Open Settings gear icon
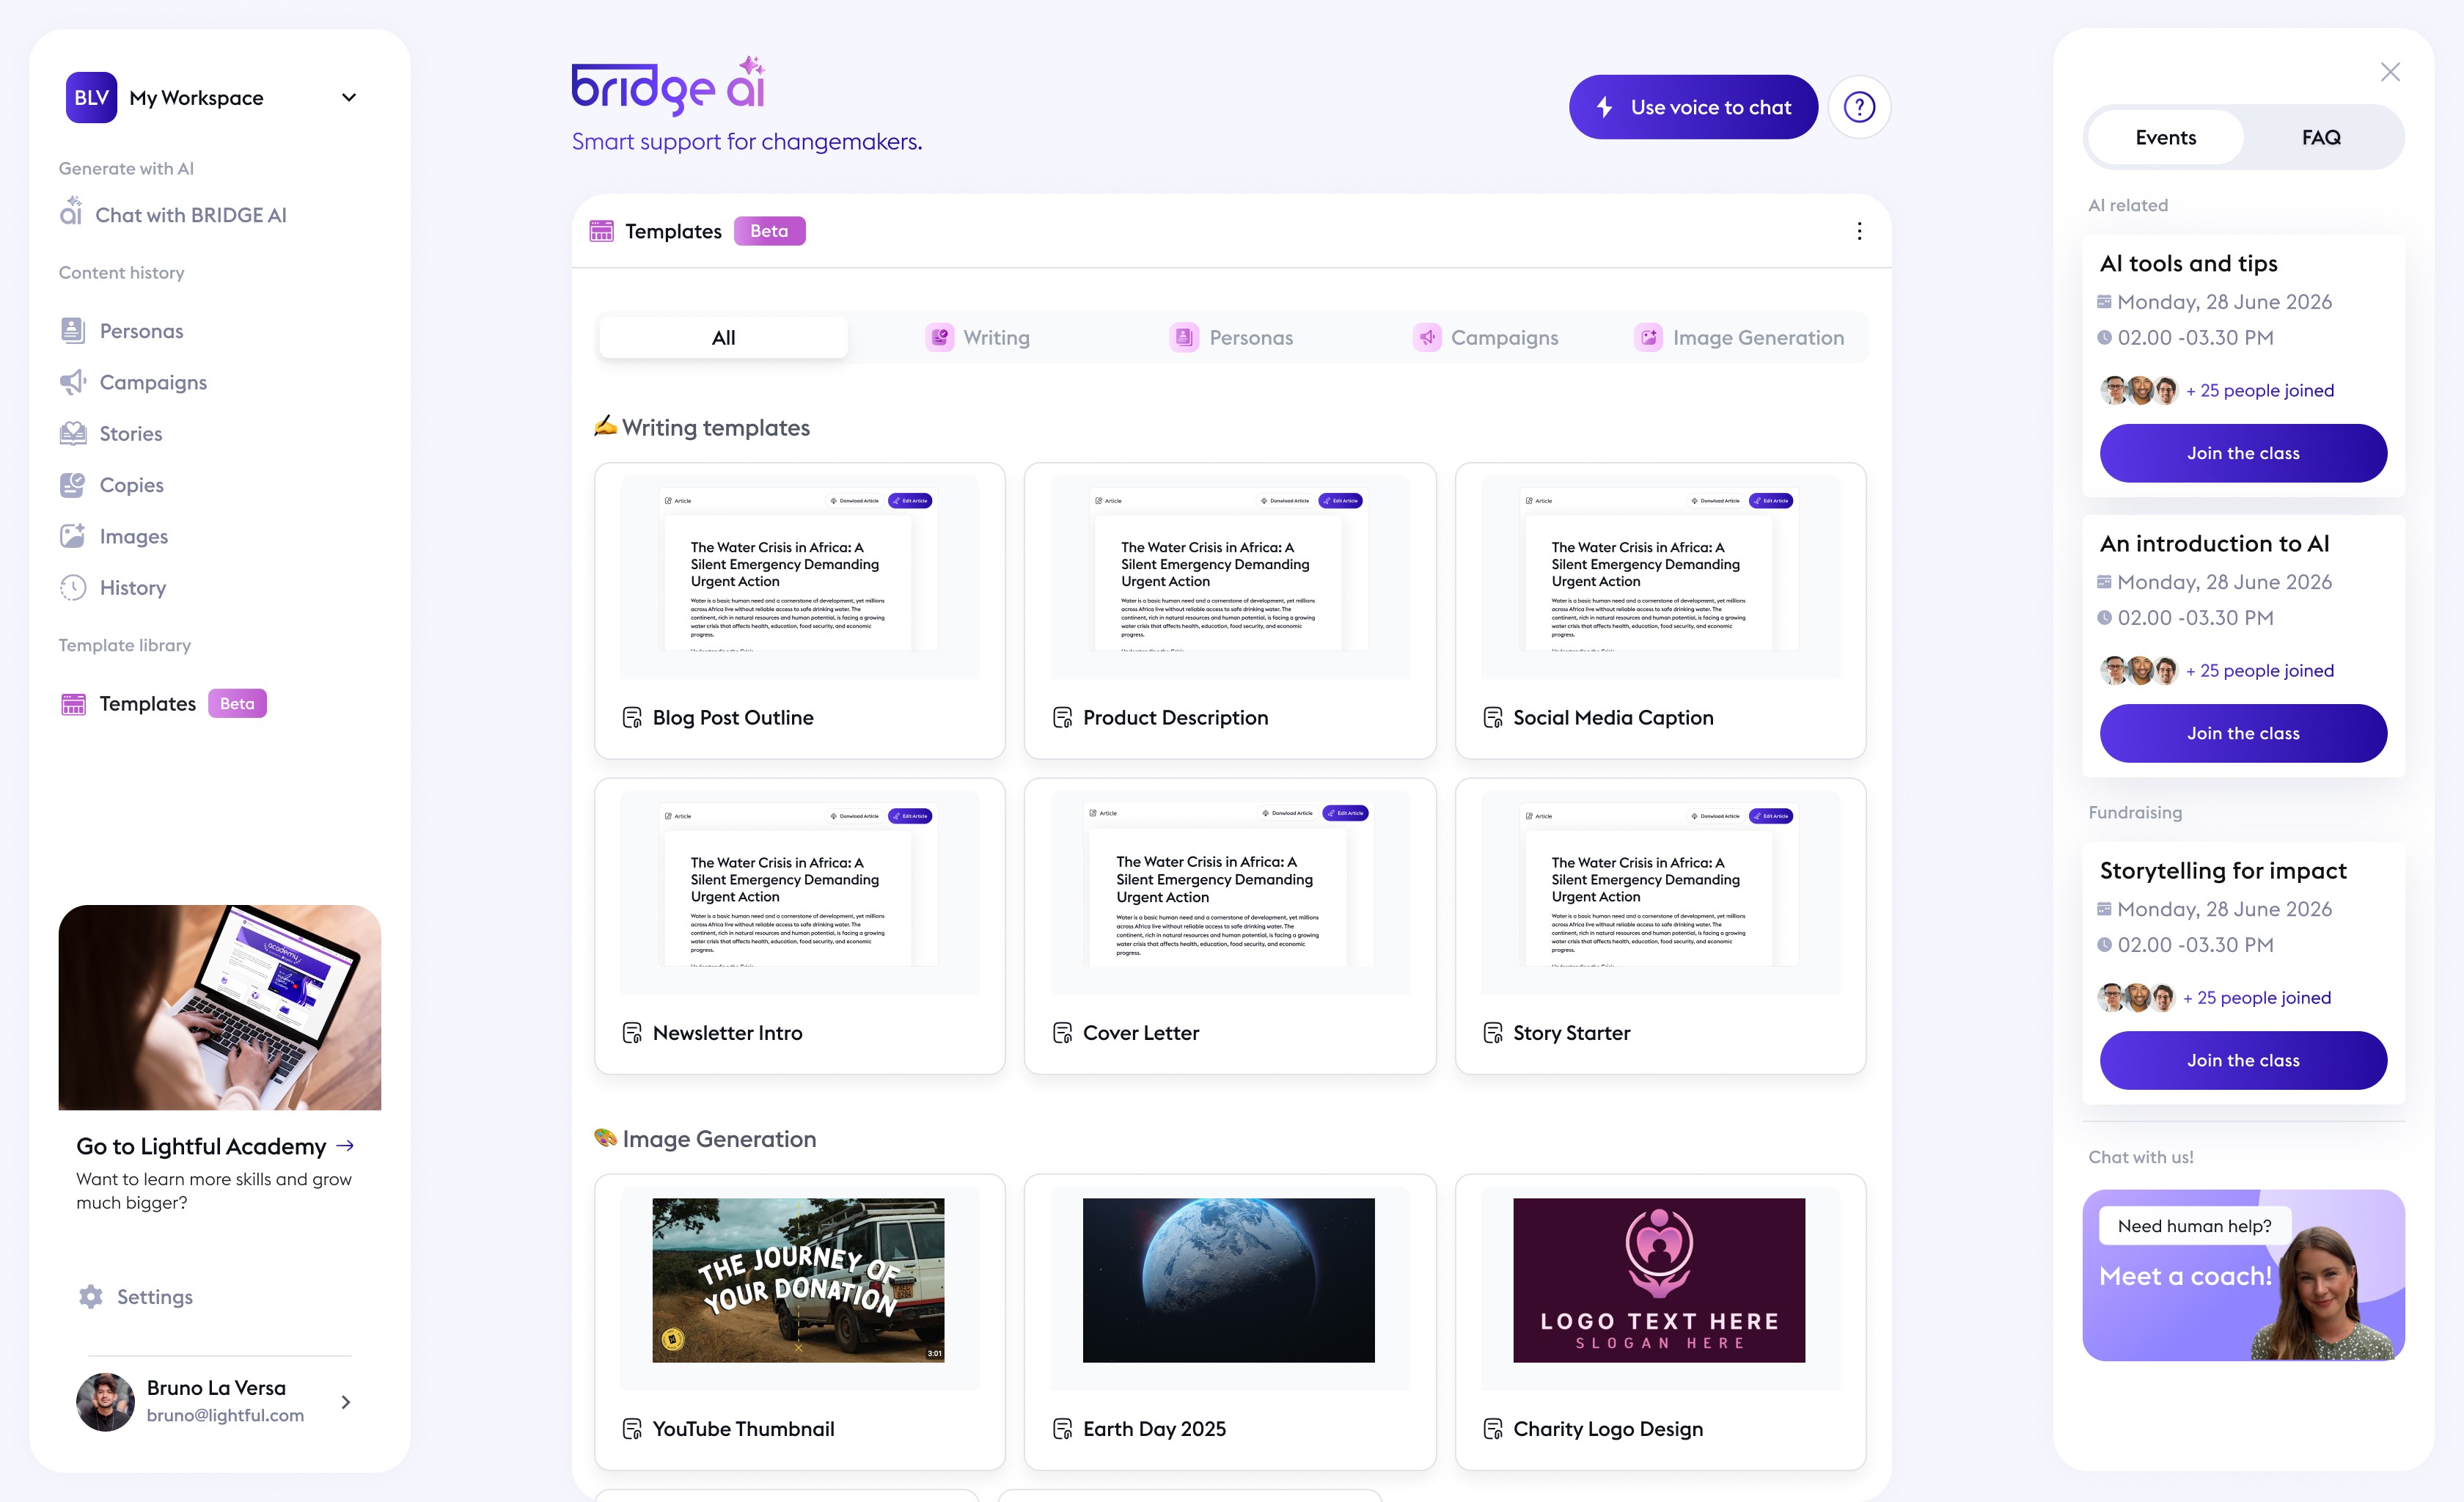This screenshot has height=1502, width=2464. click(91, 1297)
